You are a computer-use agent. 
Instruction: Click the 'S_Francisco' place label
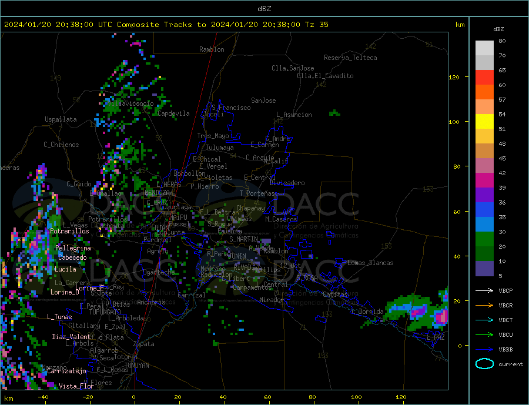pyautogui.click(x=231, y=108)
